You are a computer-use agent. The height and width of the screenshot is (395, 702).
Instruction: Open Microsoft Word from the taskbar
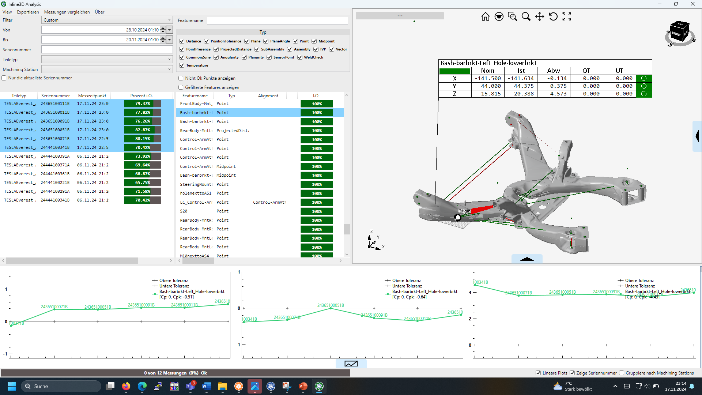click(206, 386)
